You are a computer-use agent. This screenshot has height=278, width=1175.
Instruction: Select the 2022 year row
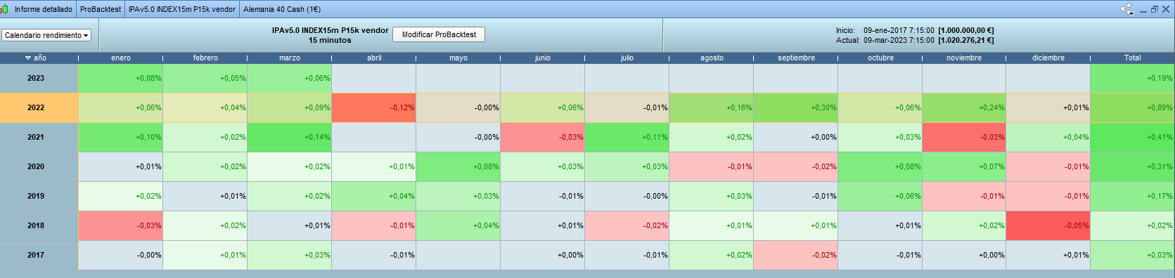[x=587, y=107]
